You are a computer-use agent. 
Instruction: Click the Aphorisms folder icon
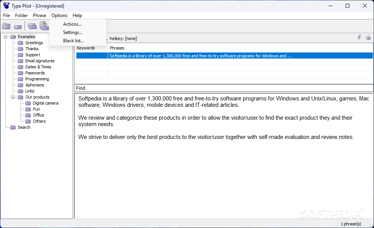pos(21,85)
